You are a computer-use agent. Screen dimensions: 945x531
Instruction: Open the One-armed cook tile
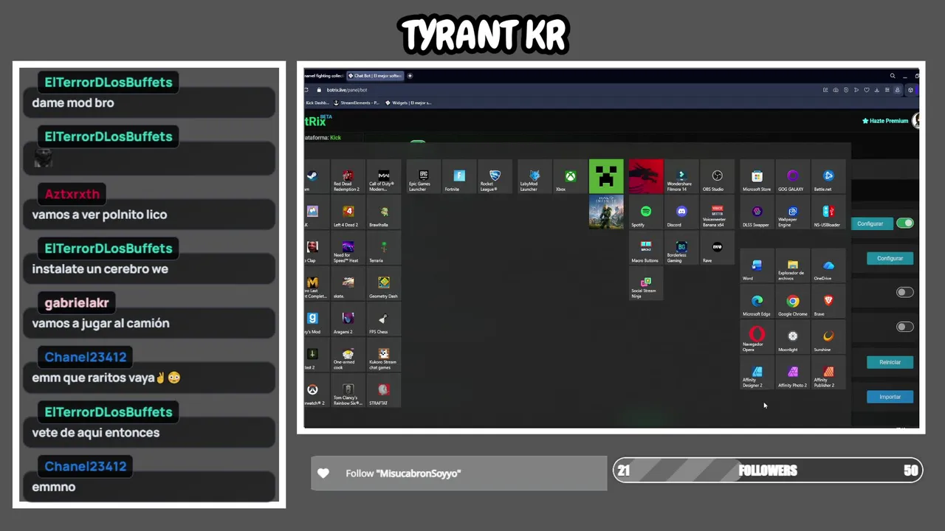pos(348,355)
